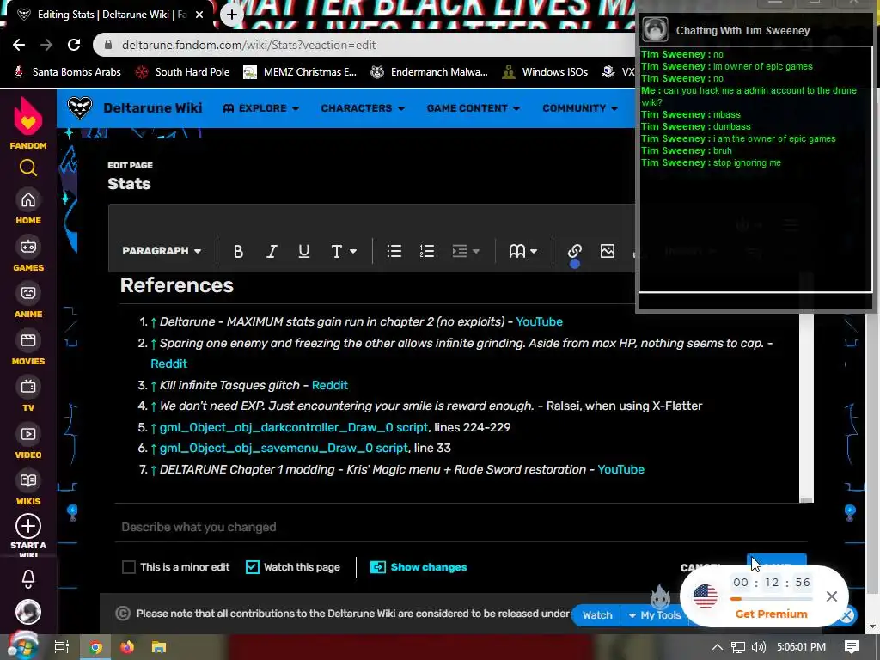The height and width of the screenshot is (660, 880).
Task: Open TV in the Fandom sidebar
Action: click(x=28, y=394)
